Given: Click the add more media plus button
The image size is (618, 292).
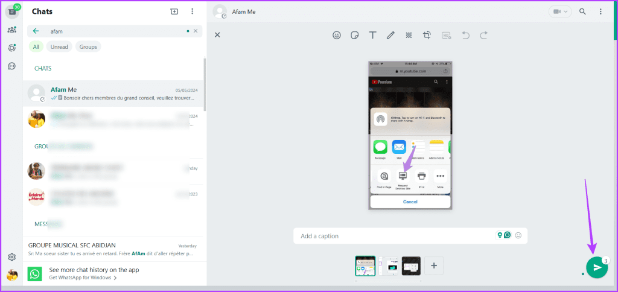Looking at the screenshot, I should (434, 265).
